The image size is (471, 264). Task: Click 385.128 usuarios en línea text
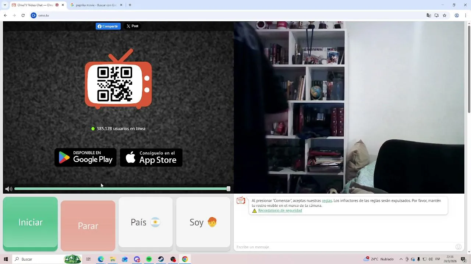pyautogui.click(x=121, y=129)
